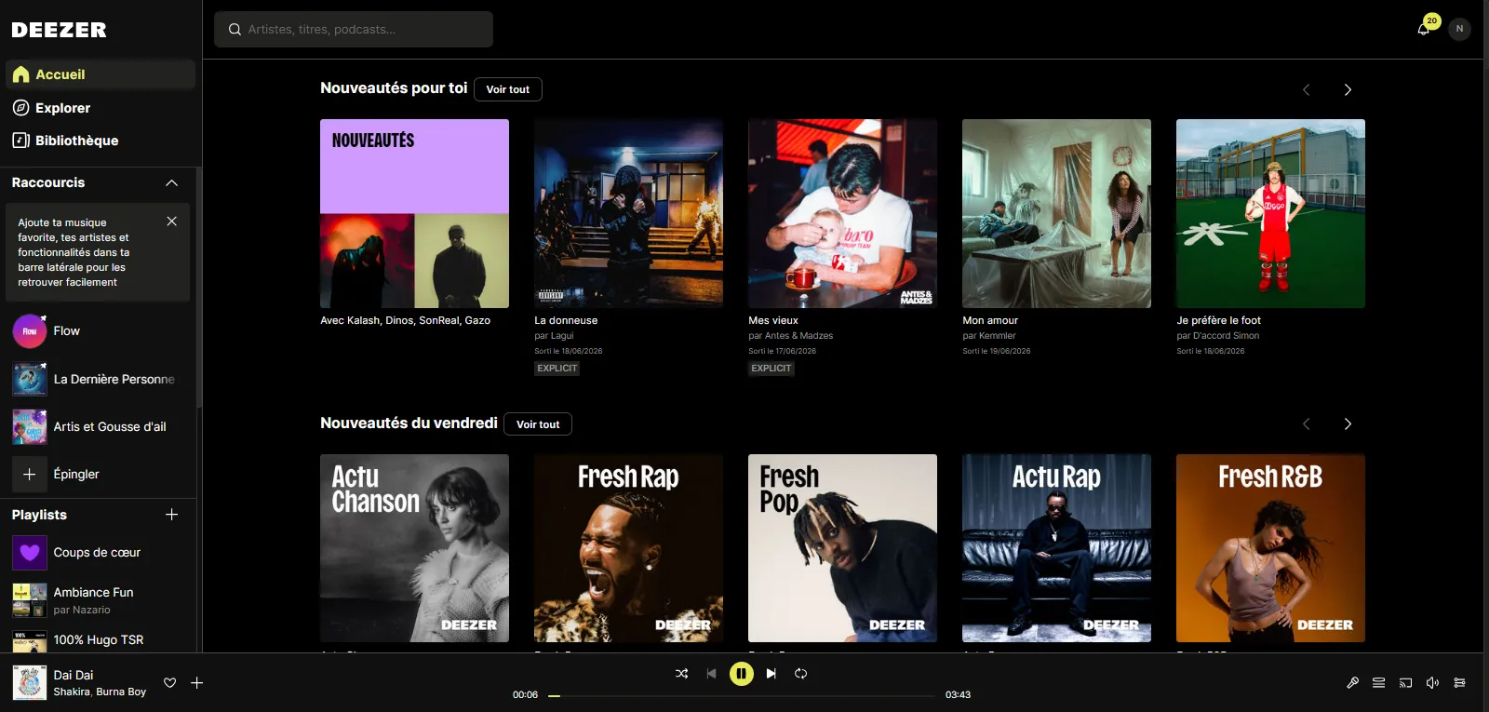Next page of Nouveautés du vendredi
The width and height of the screenshot is (1489, 712).
(x=1348, y=423)
